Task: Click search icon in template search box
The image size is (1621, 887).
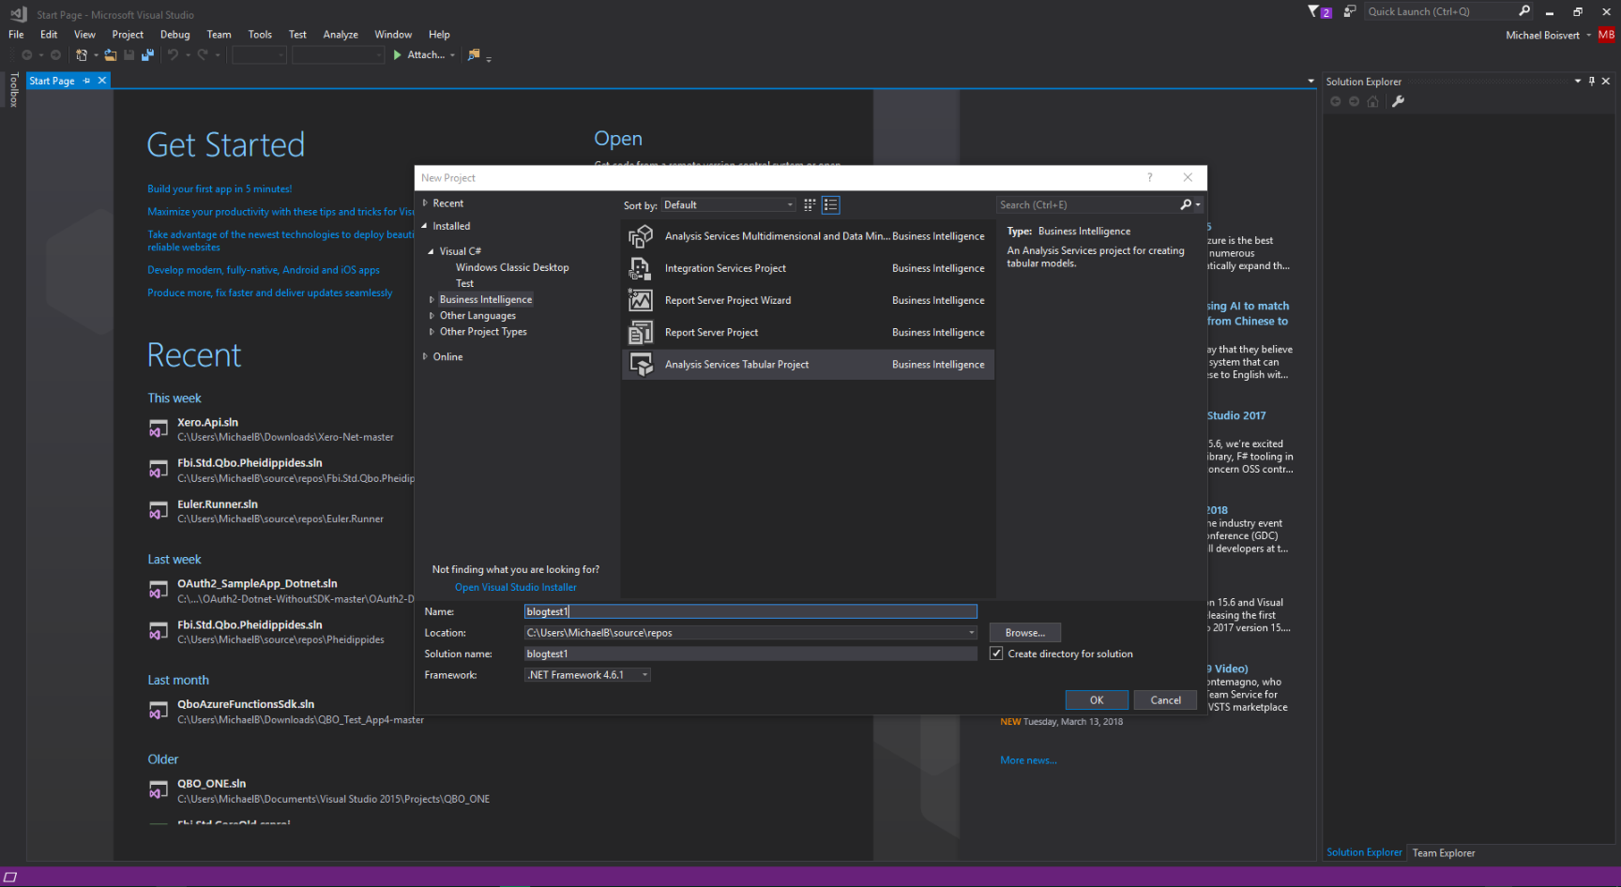Action: click(x=1186, y=204)
